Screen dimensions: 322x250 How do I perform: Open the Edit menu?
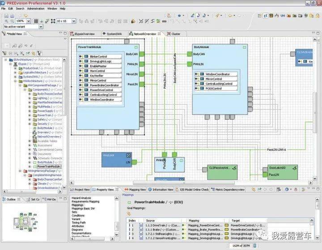(10, 8)
